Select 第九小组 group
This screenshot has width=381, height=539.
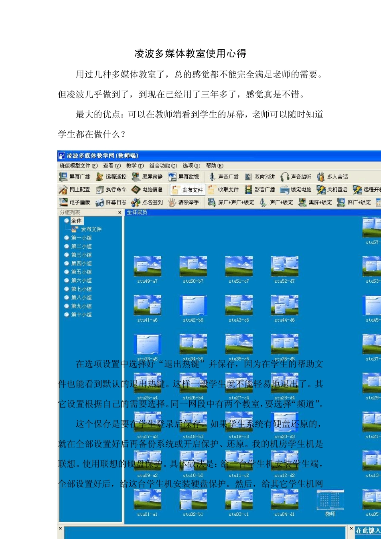[x=81, y=306]
